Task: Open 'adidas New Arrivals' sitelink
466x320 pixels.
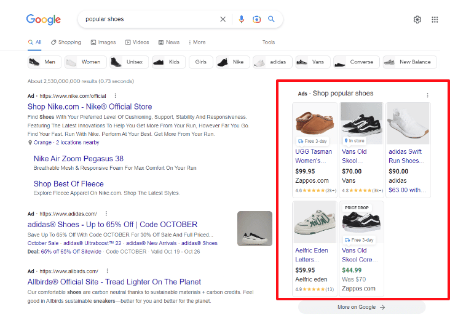Action: click(x=151, y=243)
